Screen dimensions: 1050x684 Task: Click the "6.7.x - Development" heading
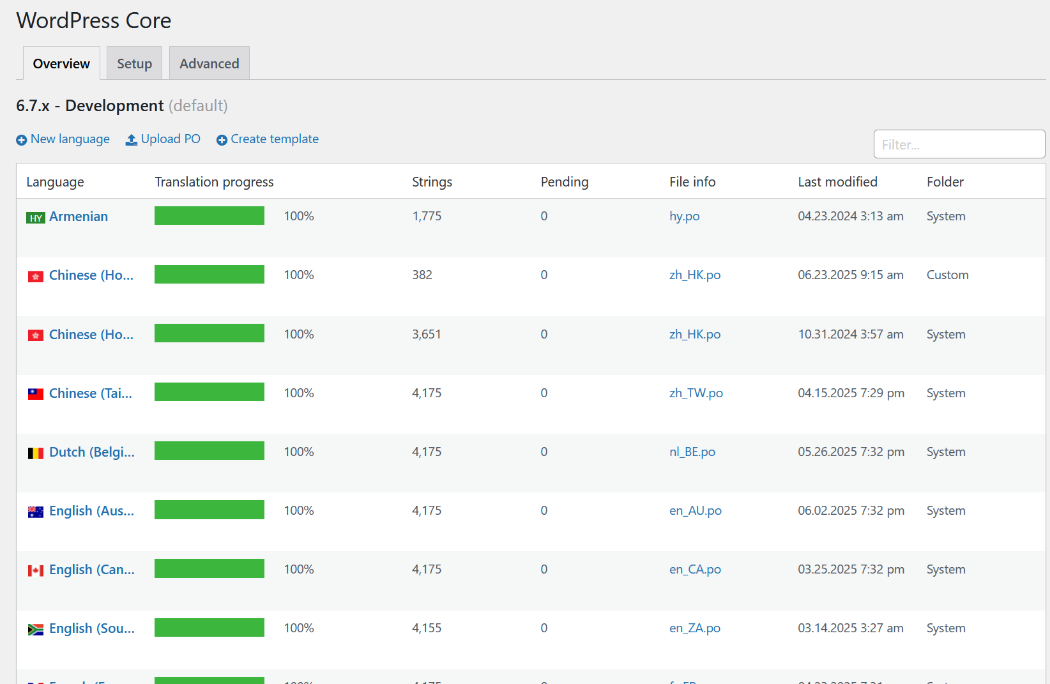point(90,106)
